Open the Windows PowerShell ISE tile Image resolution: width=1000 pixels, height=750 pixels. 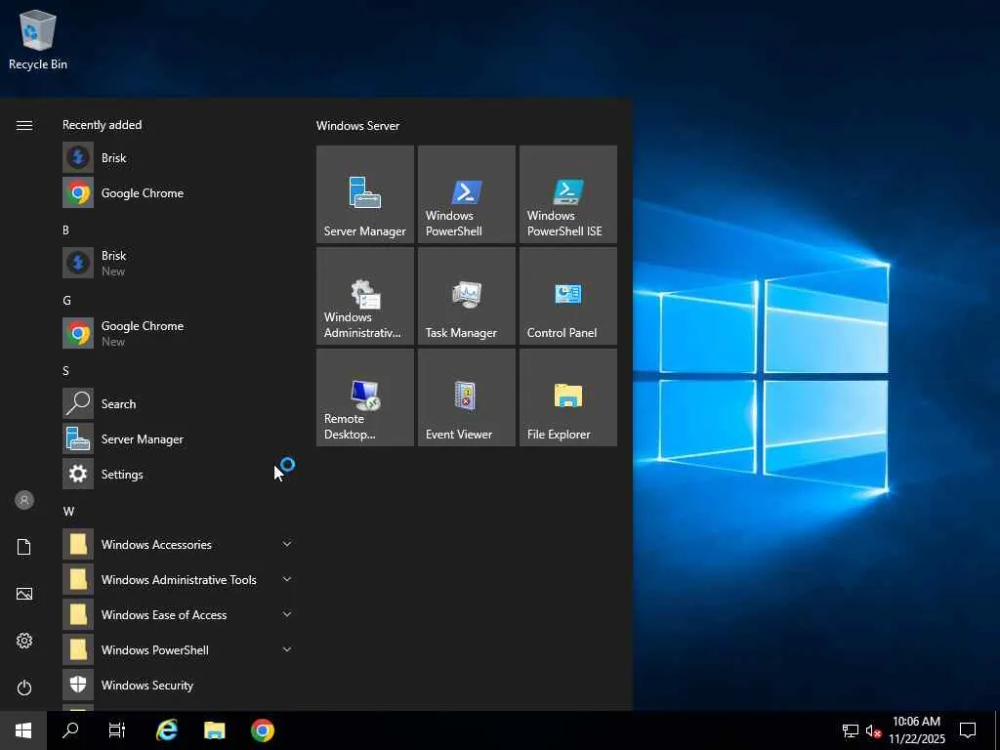(x=568, y=194)
